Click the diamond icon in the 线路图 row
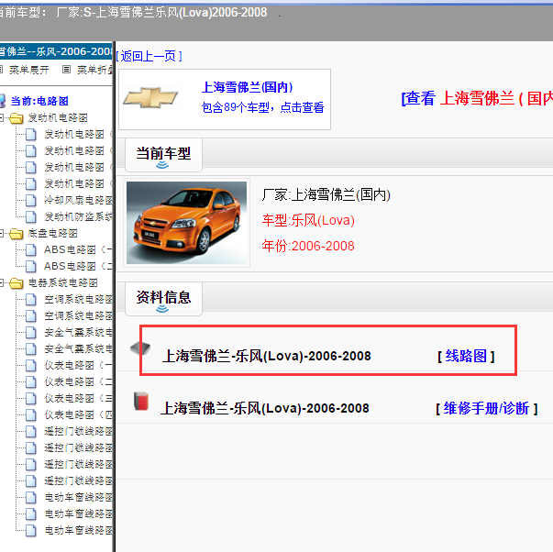The image size is (553, 552). (x=140, y=348)
